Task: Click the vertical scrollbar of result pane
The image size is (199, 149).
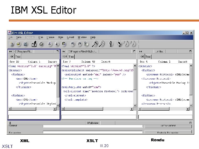Action: pyautogui.click(x=191, y=85)
